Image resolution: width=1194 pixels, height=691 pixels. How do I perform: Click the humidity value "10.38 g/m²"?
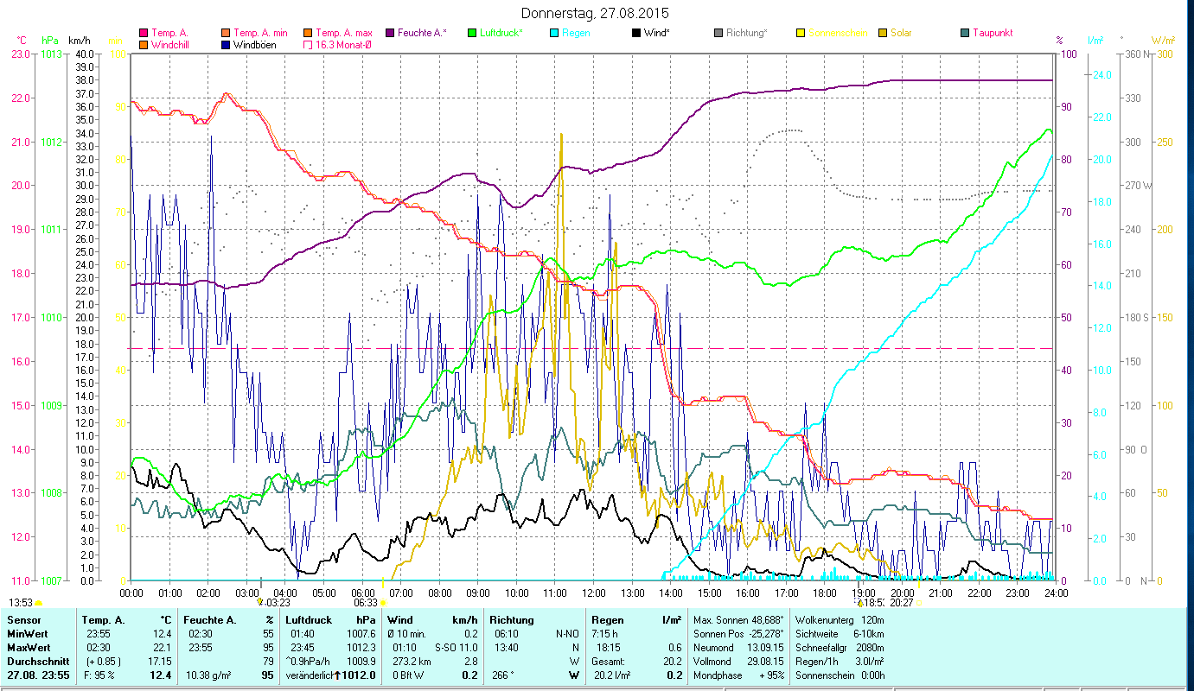(208, 675)
